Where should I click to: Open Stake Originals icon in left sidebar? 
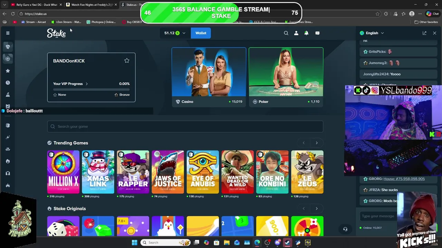click(8, 125)
